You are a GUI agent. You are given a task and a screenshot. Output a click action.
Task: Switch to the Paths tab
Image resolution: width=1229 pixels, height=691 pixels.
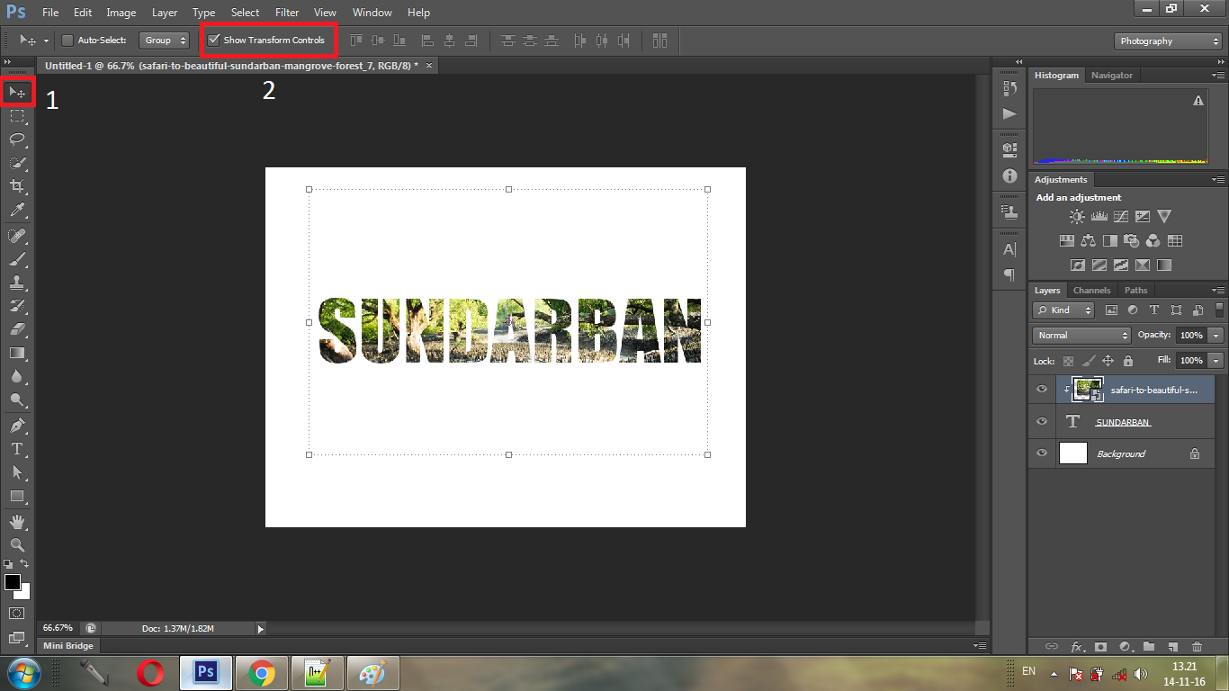1136,291
